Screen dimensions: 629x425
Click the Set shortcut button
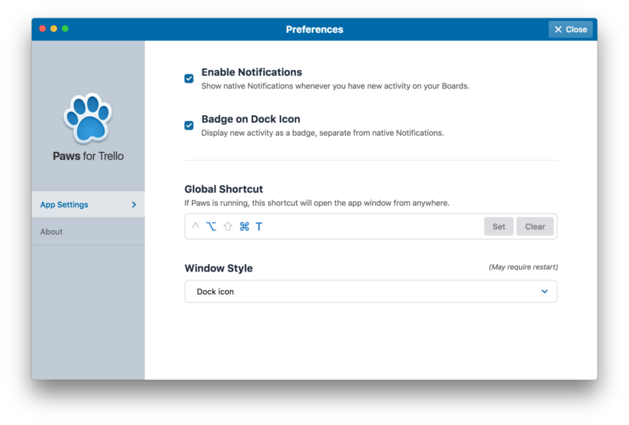tap(498, 227)
